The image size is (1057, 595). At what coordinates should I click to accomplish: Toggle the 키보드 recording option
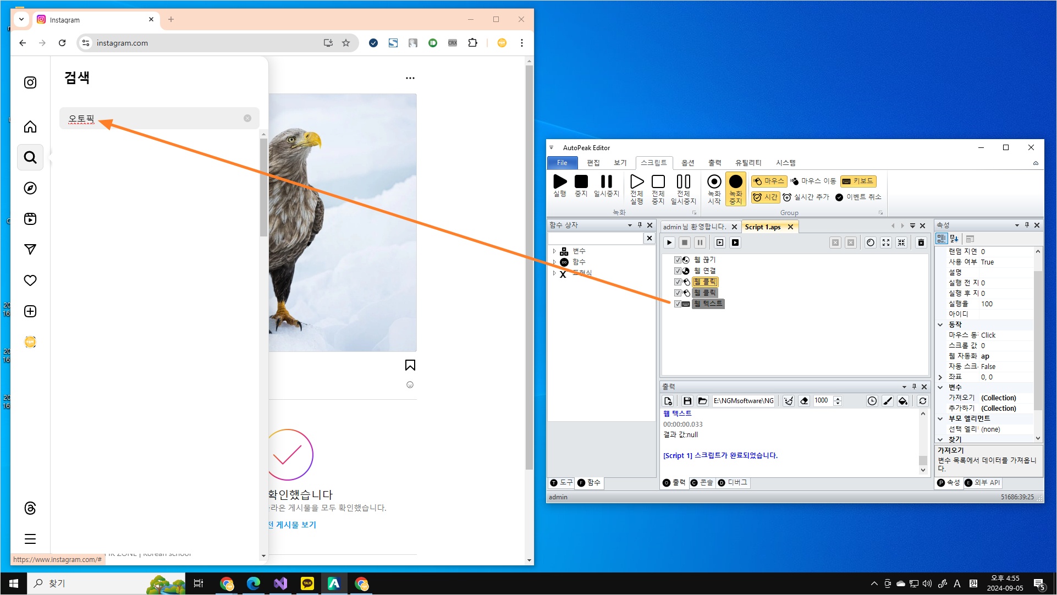click(x=858, y=181)
